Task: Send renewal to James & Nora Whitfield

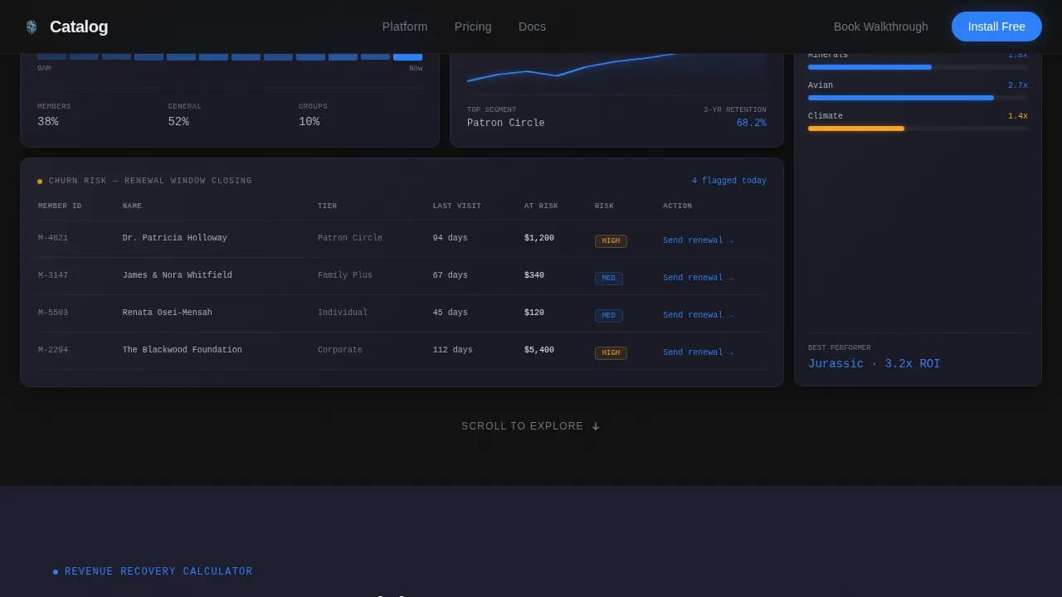Action: (698, 278)
